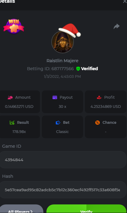
Task: Click the Santa hat decoration
Action: coord(70,30)
